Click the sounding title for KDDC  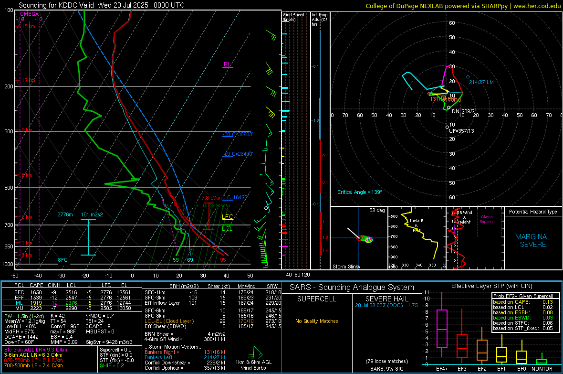pyautogui.click(x=102, y=5)
